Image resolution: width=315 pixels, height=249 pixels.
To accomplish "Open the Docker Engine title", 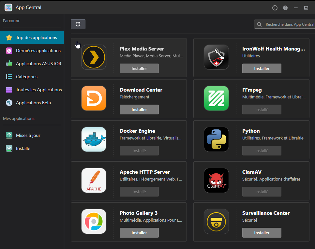I will [x=137, y=131].
